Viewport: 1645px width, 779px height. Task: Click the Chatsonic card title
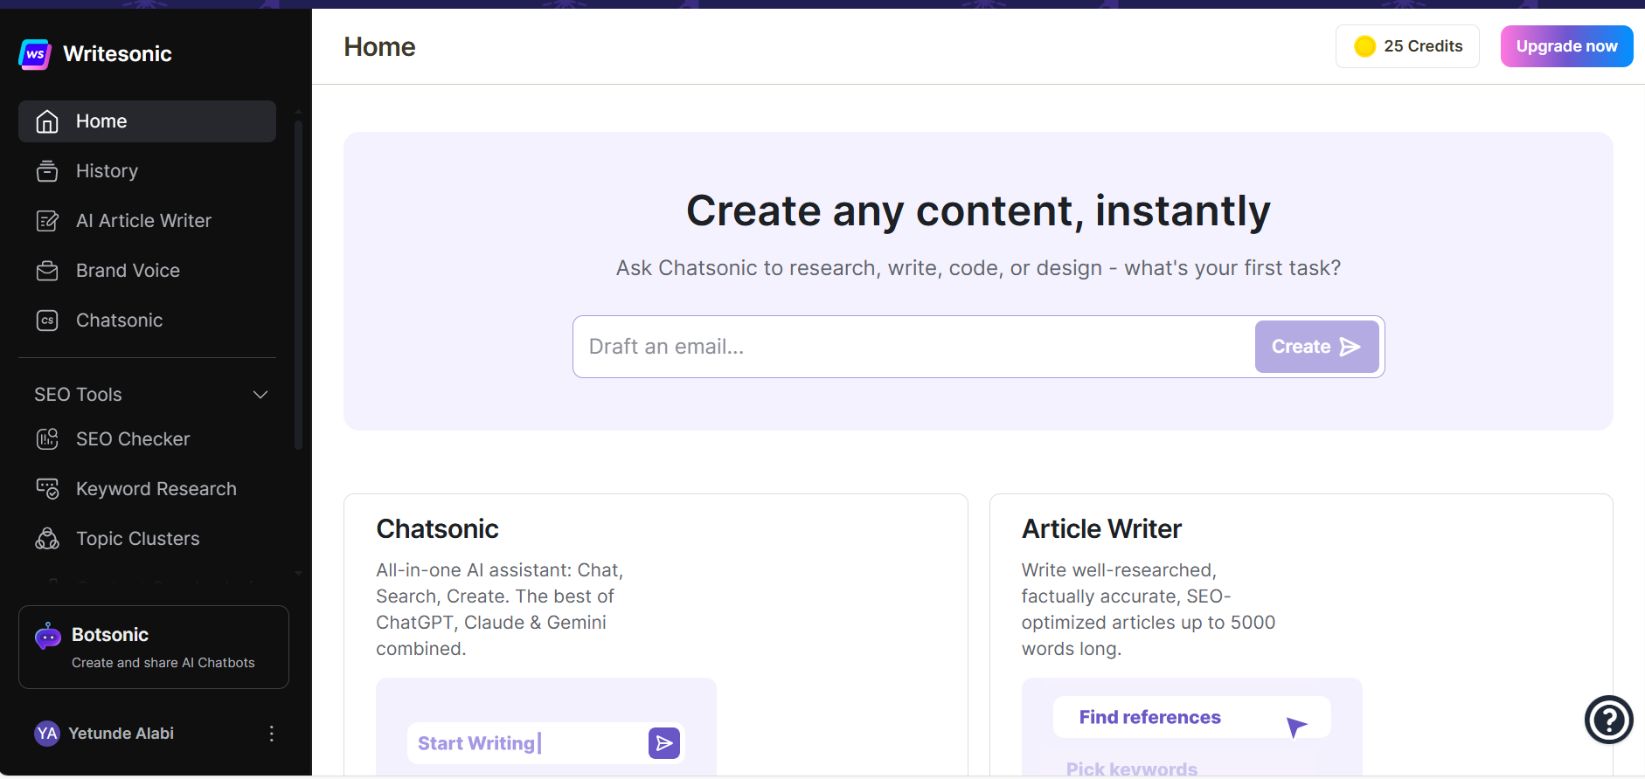(437, 529)
